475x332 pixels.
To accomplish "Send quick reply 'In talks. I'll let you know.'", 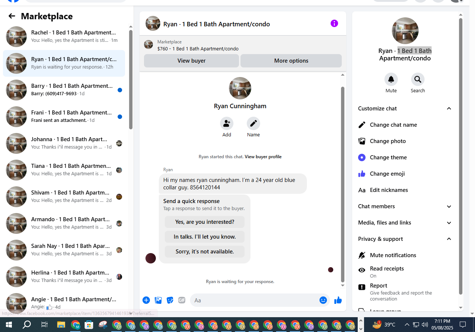I will tap(205, 237).
